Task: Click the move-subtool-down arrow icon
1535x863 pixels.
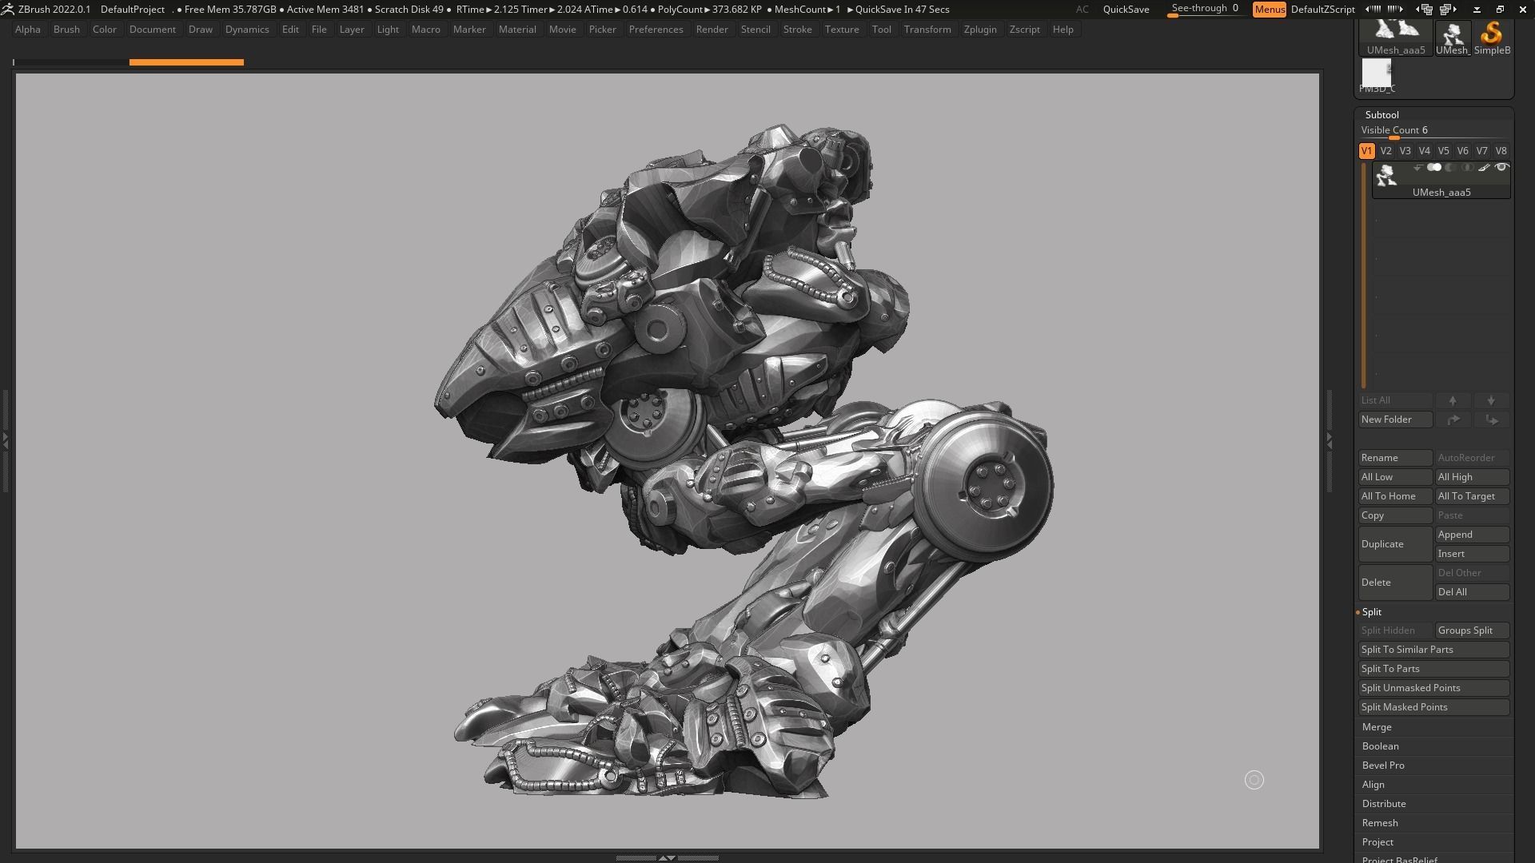Action: point(1491,400)
